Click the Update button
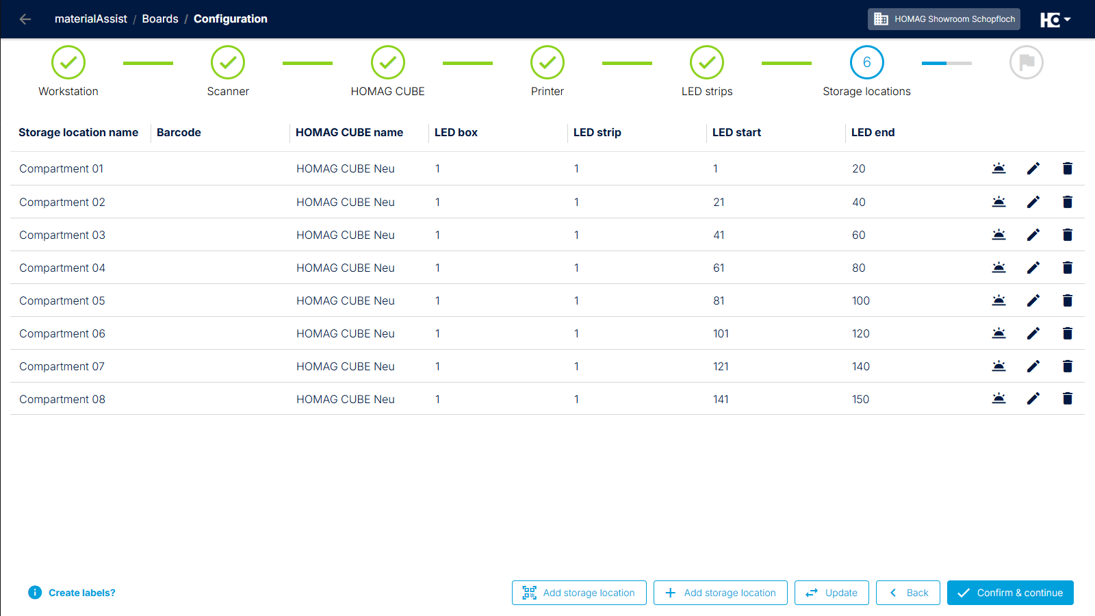The height and width of the screenshot is (616, 1095). click(x=832, y=593)
